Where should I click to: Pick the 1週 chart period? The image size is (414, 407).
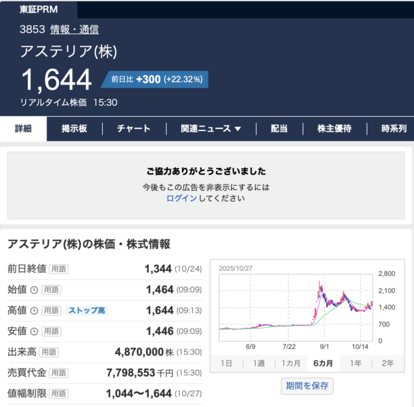tap(258, 363)
